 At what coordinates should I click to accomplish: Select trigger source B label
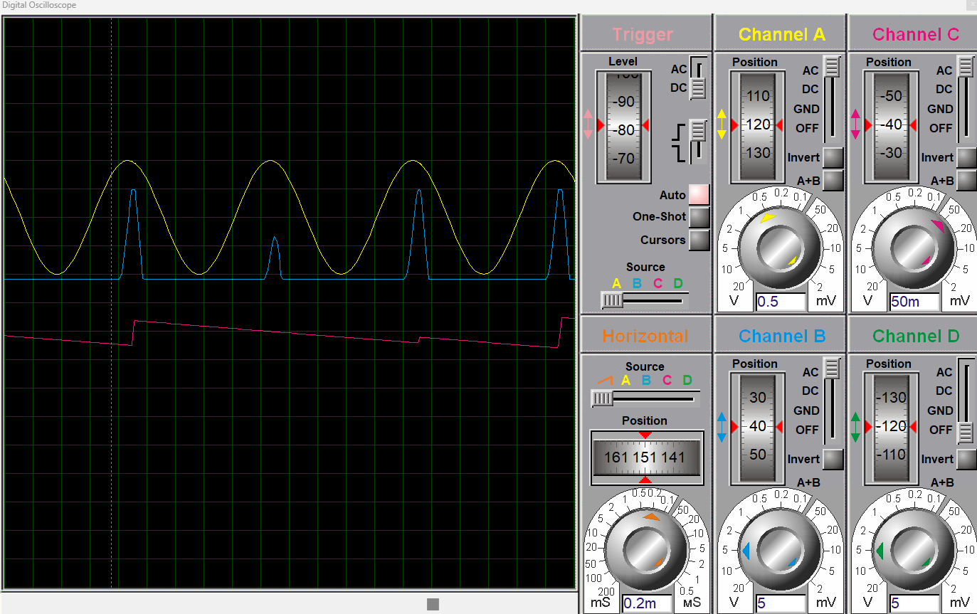point(637,283)
